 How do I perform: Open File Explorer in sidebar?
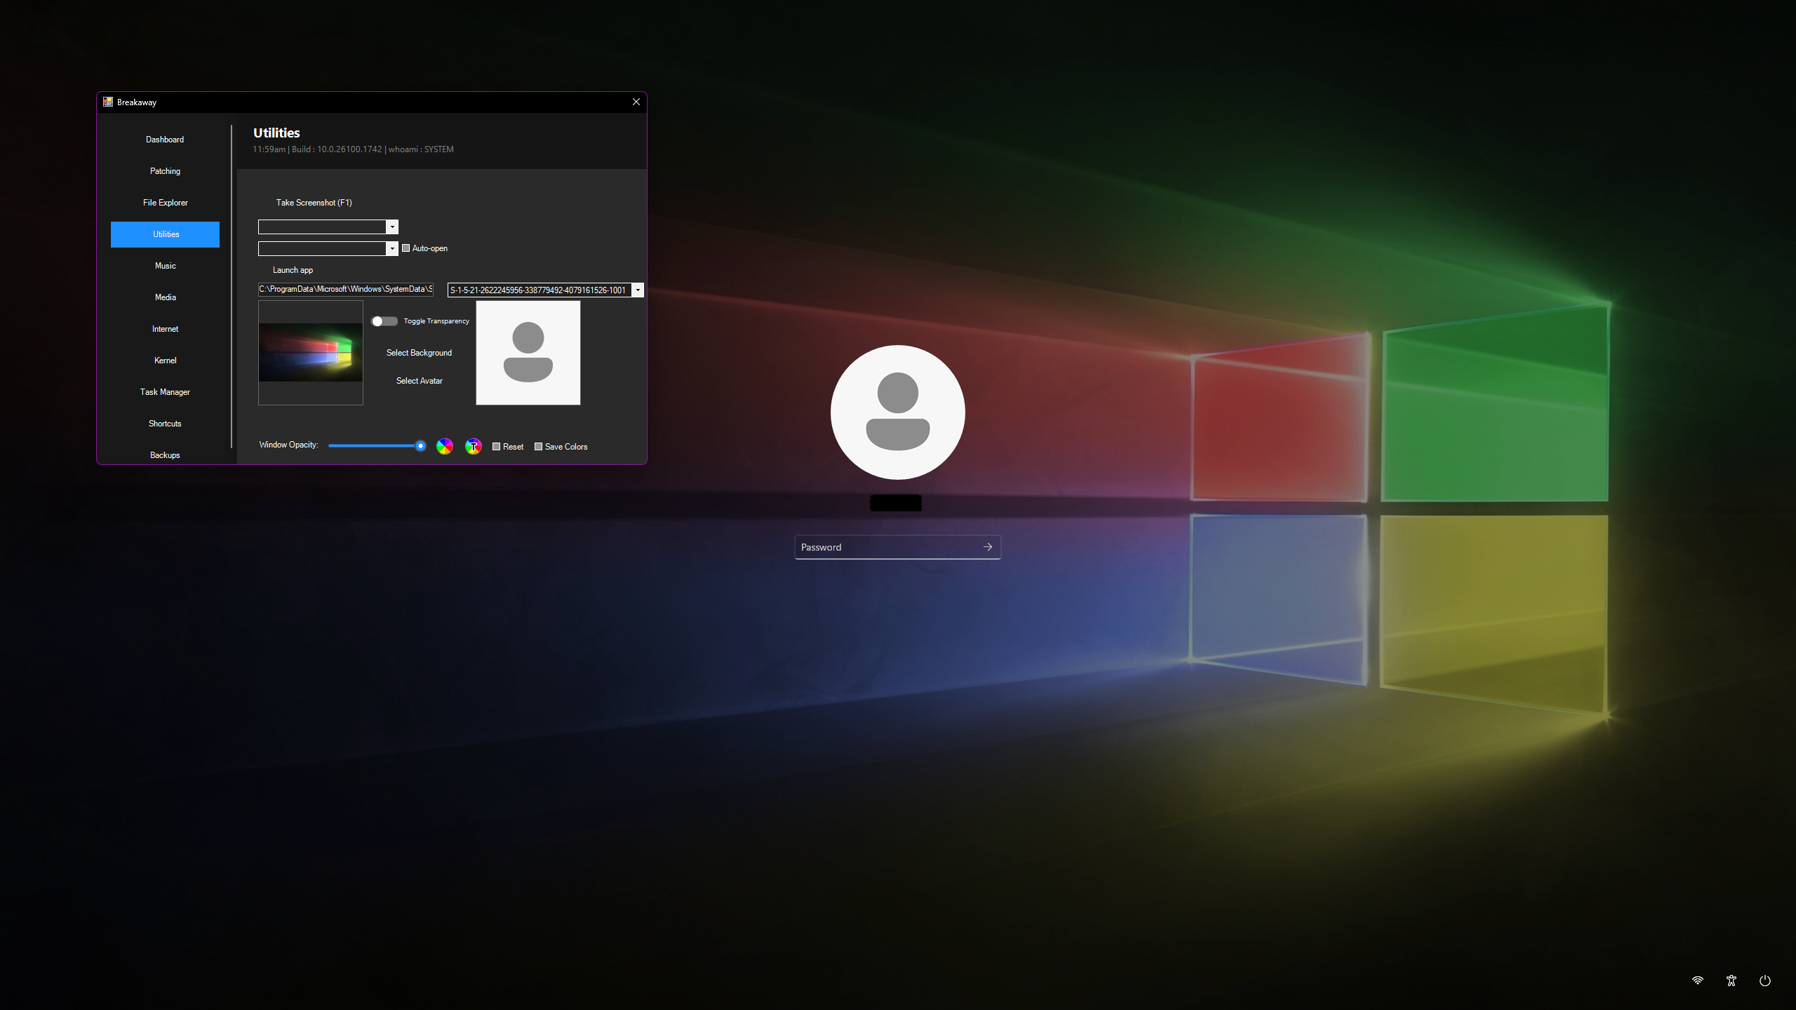click(x=165, y=203)
